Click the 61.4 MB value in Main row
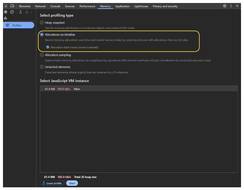 click(50, 89)
